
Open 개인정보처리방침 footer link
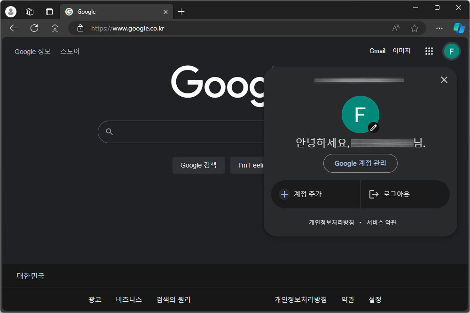(x=301, y=299)
